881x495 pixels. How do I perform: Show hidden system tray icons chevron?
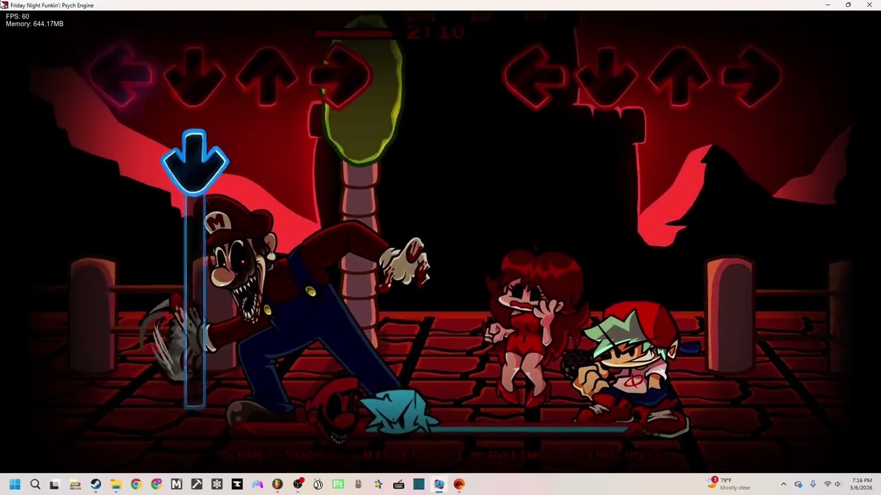pos(783,484)
